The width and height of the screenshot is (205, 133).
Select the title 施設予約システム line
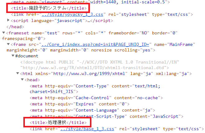(x=49, y=8)
